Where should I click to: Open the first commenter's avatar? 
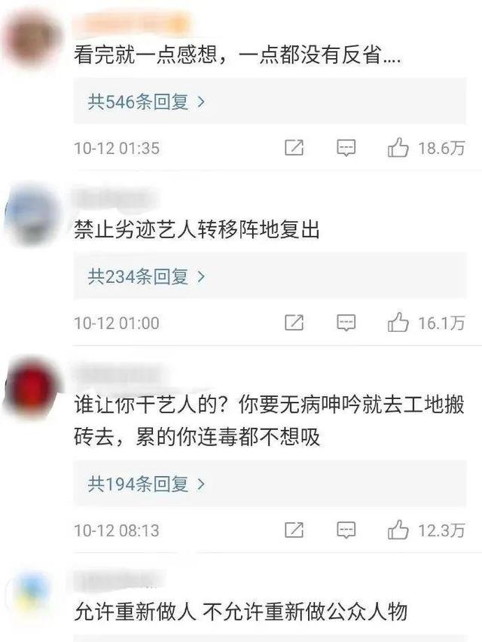[32, 39]
